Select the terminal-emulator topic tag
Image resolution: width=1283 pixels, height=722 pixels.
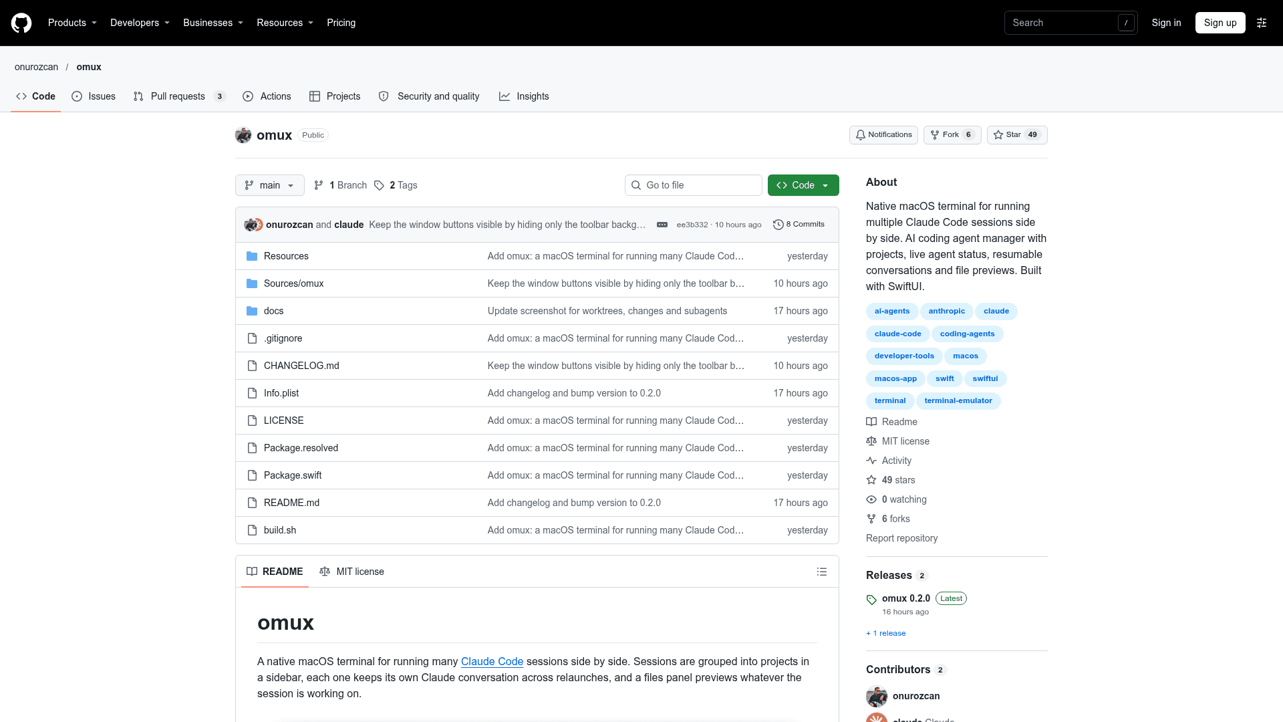coord(958,401)
